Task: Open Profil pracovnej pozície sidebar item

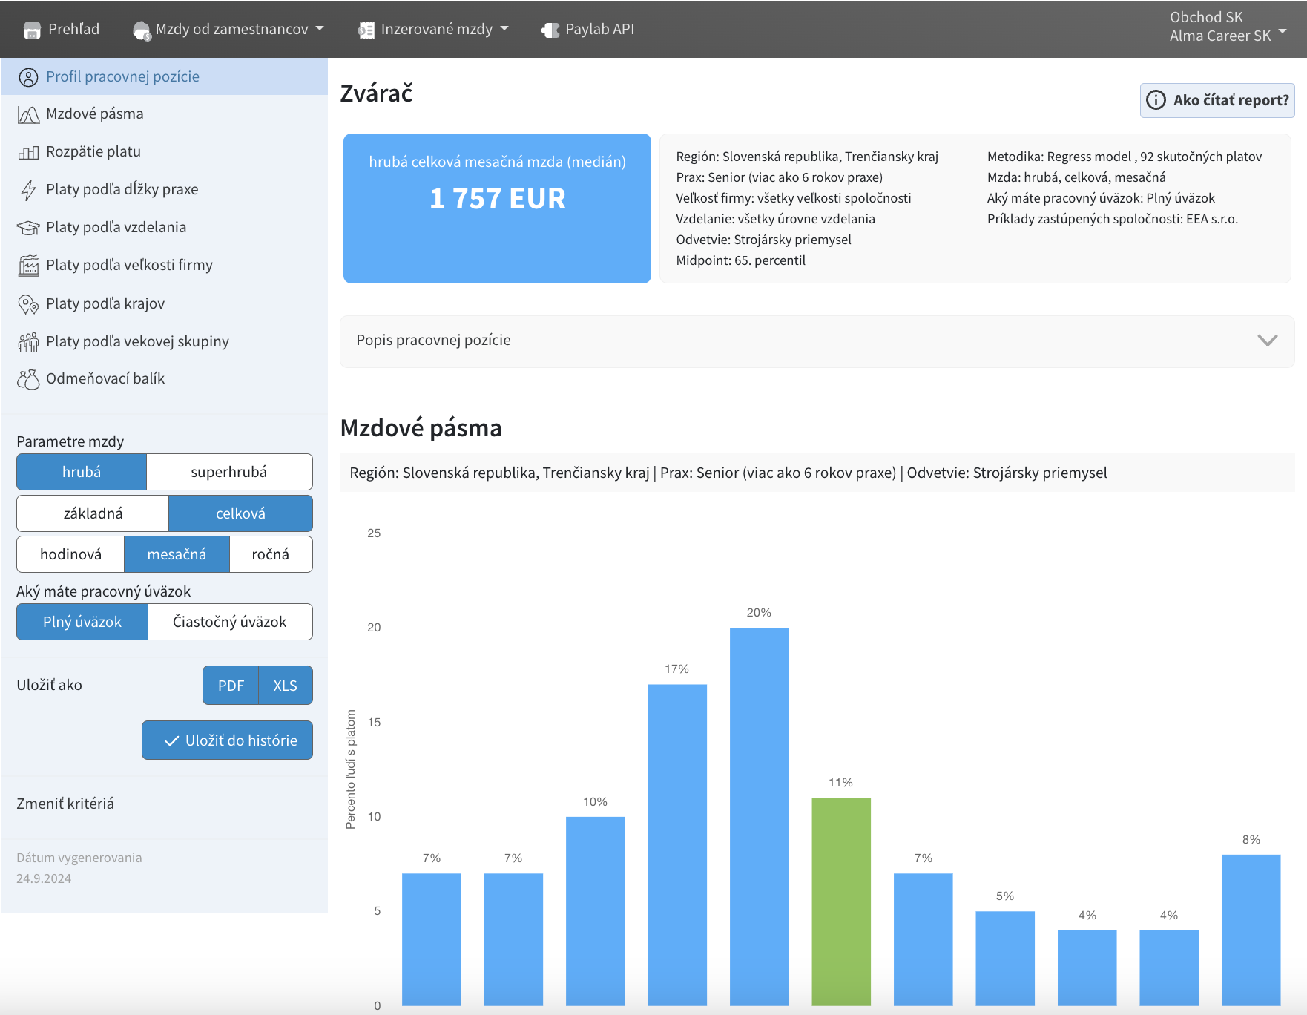Action: pos(165,77)
